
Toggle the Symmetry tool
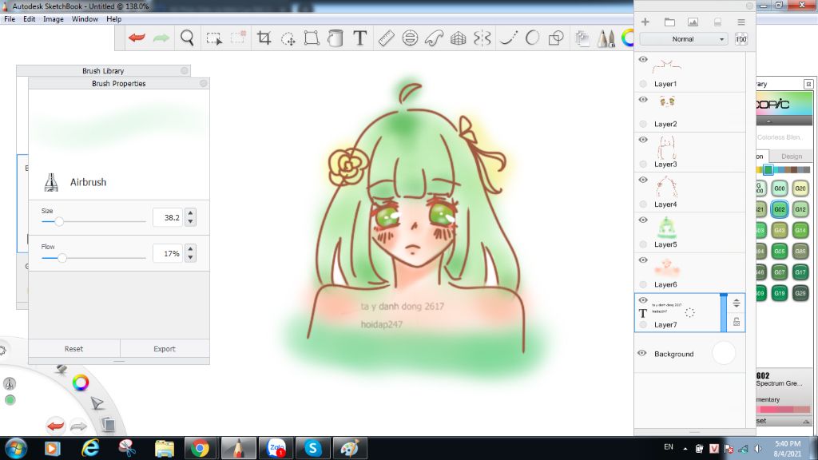482,38
